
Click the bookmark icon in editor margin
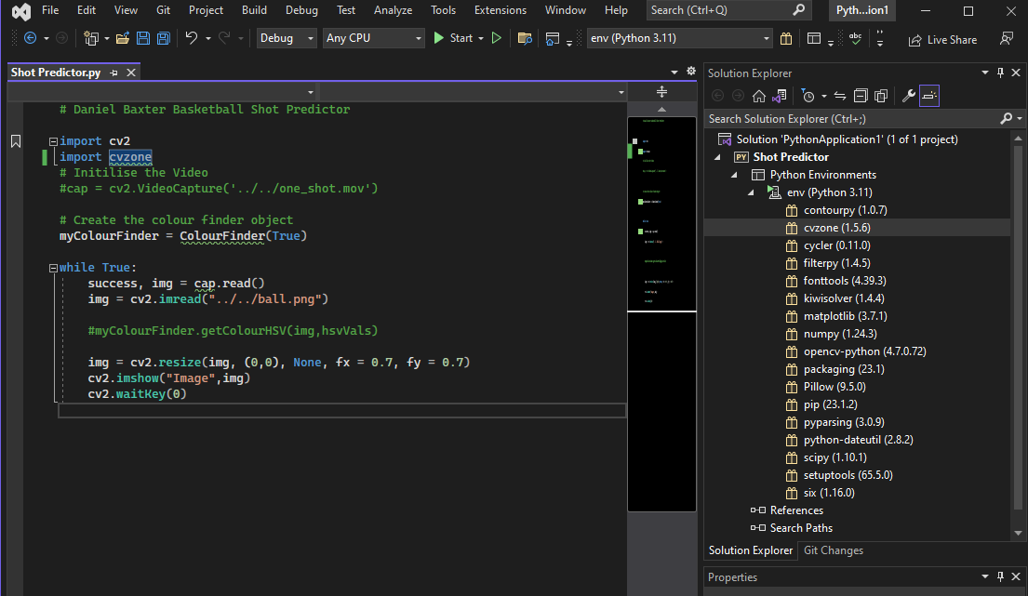[x=16, y=140]
